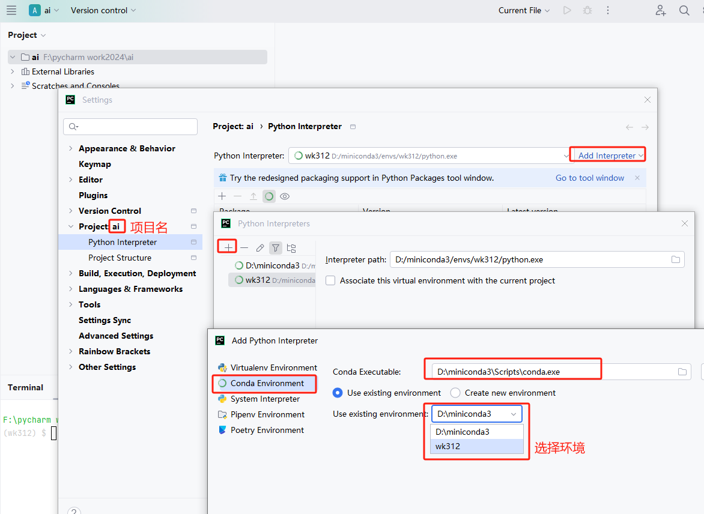Open the main hamburger menu
The width and height of the screenshot is (704, 514).
coord(11,10)
